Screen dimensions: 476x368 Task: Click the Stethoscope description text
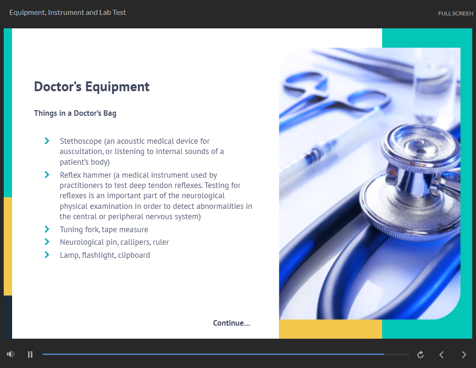142,152
